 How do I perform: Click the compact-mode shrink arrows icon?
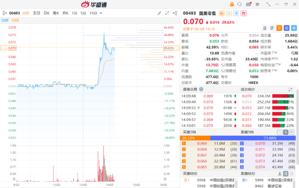click(268, 4)
